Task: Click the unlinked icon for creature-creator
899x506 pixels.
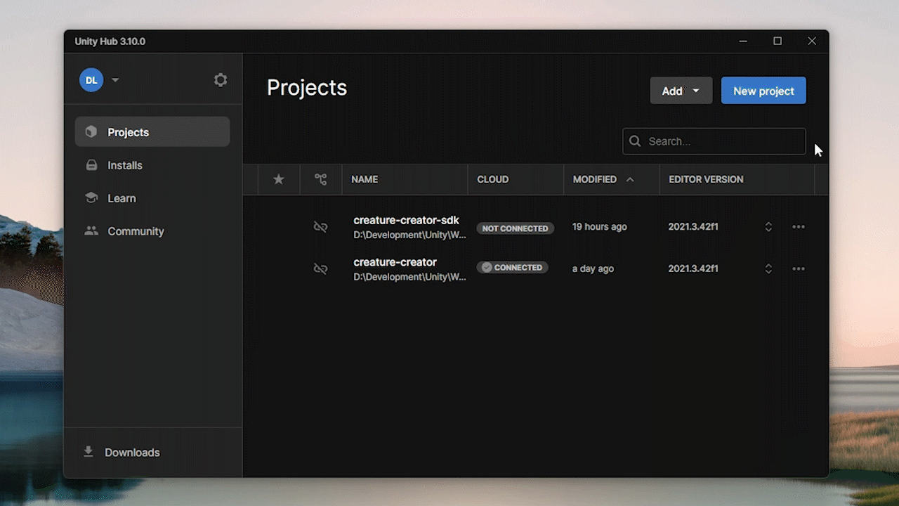Action: 320,268
